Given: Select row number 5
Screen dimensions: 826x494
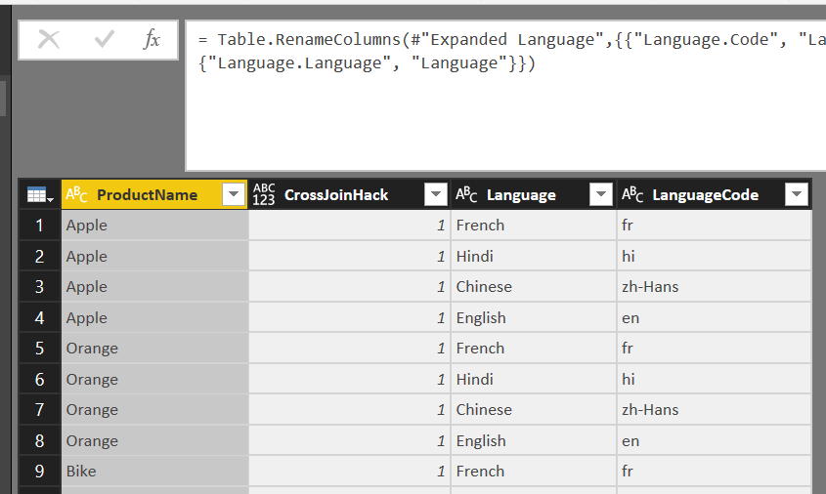Looking at the screenshot, I should 40,349.
